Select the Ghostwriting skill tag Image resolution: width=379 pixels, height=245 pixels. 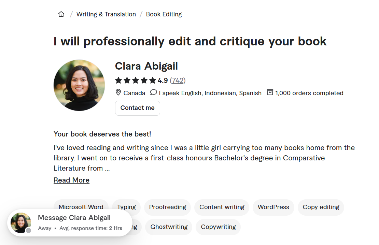[x=169, y=227]
